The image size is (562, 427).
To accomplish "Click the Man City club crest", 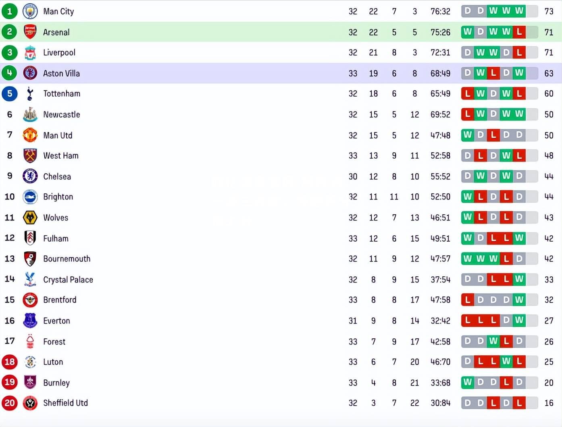I will tap(30, 11).
